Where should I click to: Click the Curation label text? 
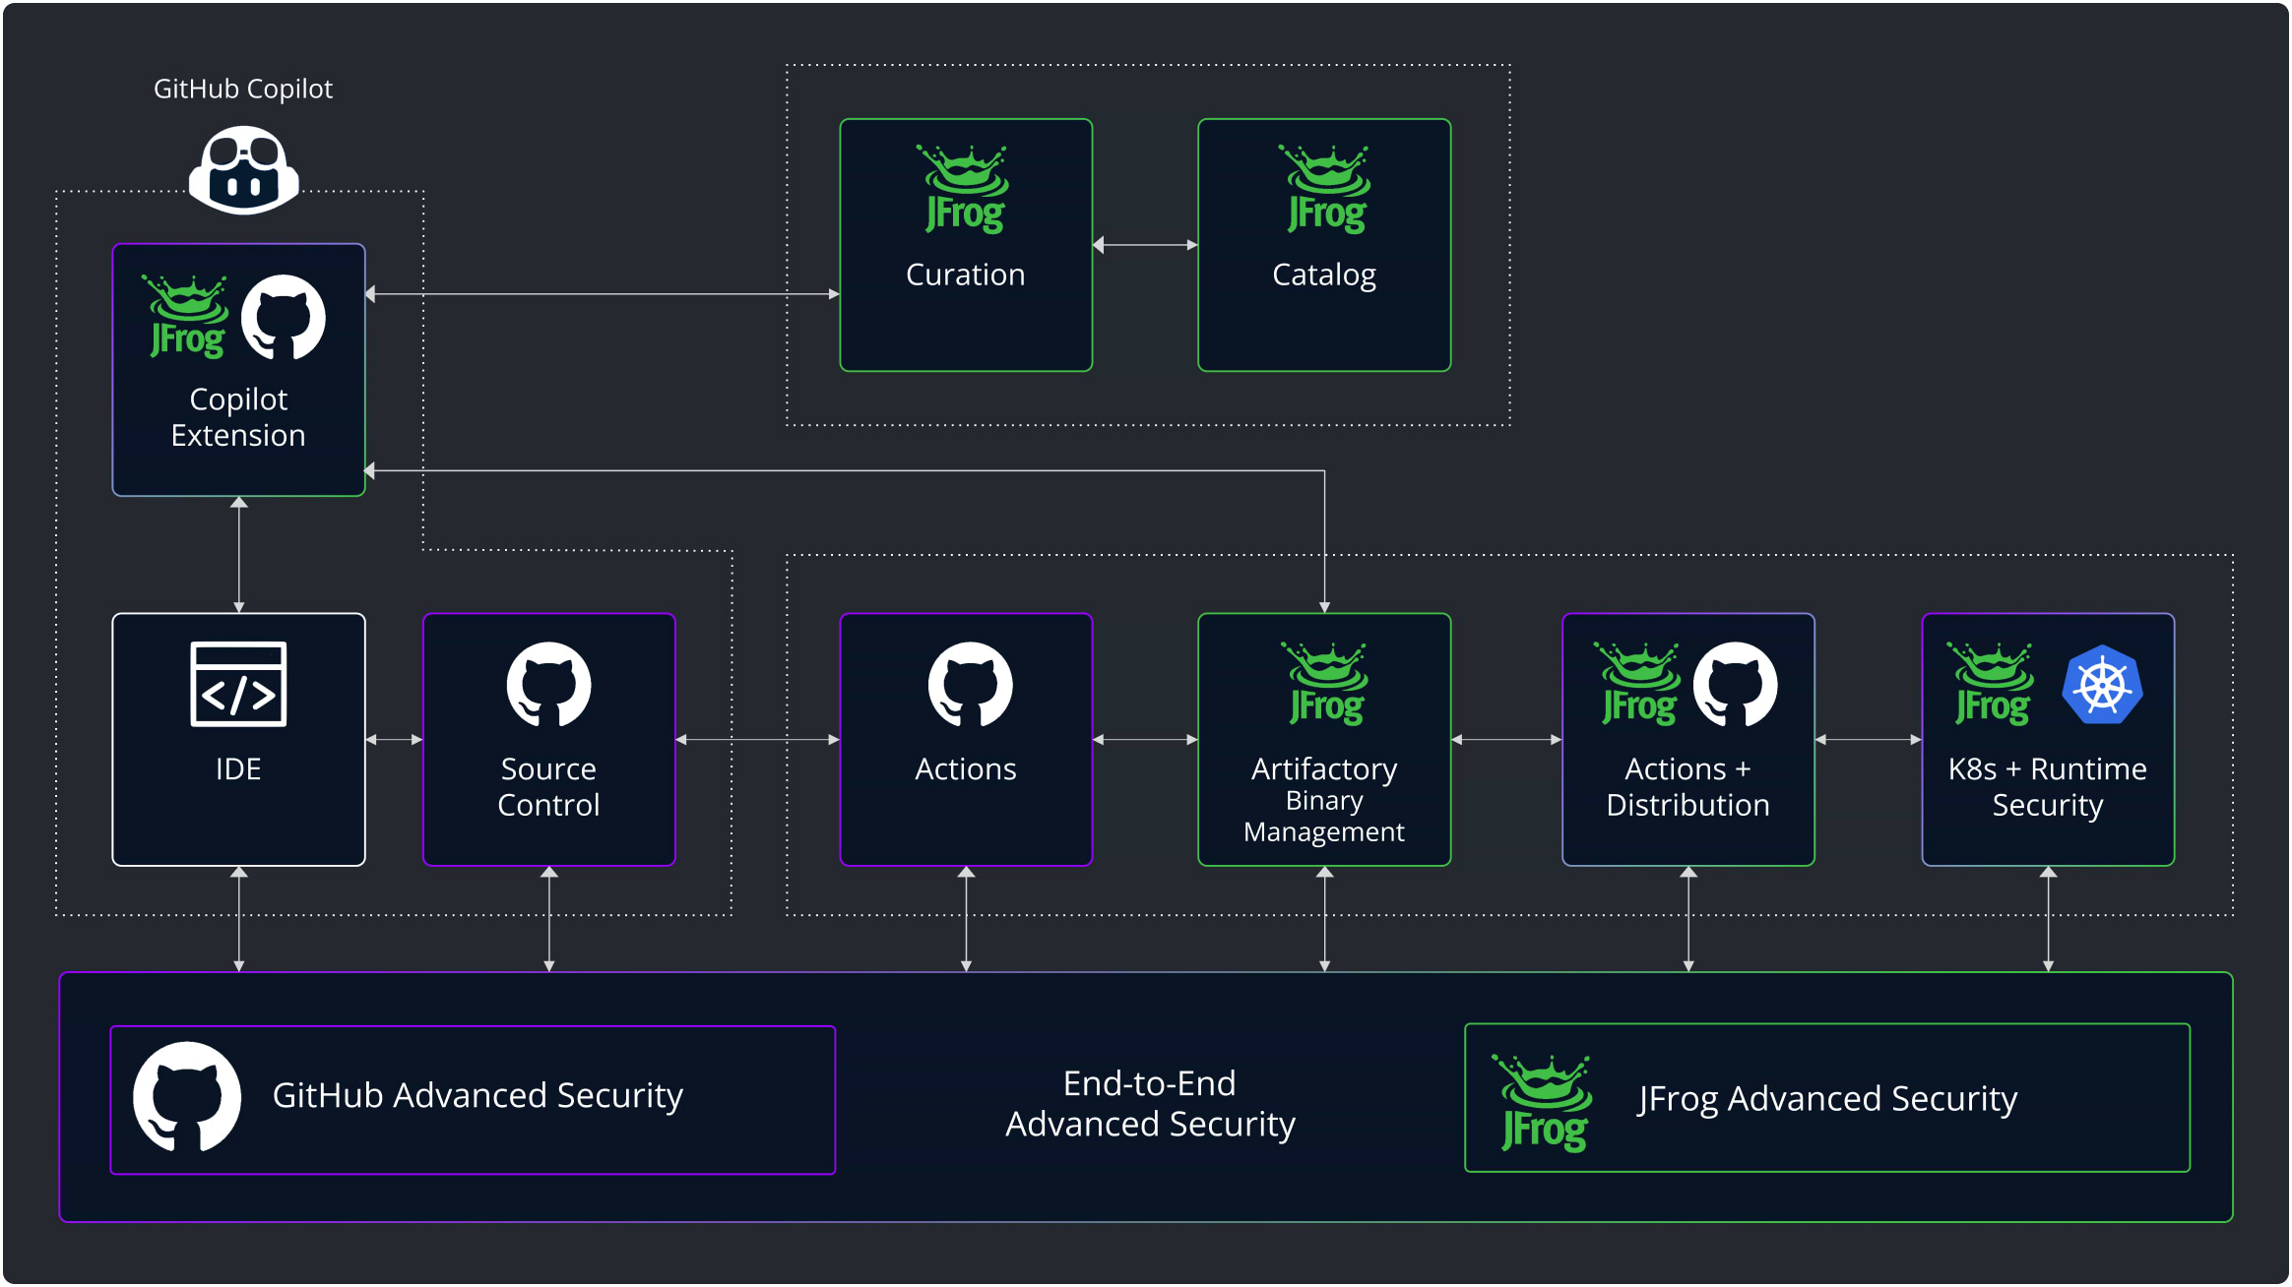coord(966,275)
